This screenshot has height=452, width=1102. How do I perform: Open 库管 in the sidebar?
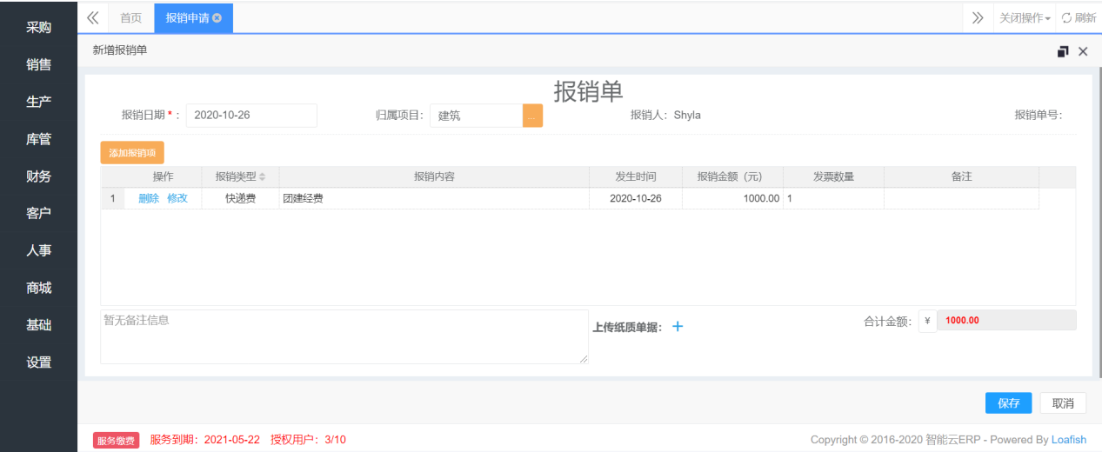tap(39, 139)
